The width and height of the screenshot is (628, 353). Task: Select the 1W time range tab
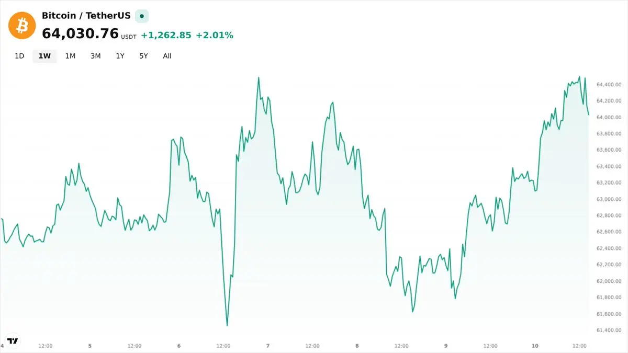(x=44, y=56)
